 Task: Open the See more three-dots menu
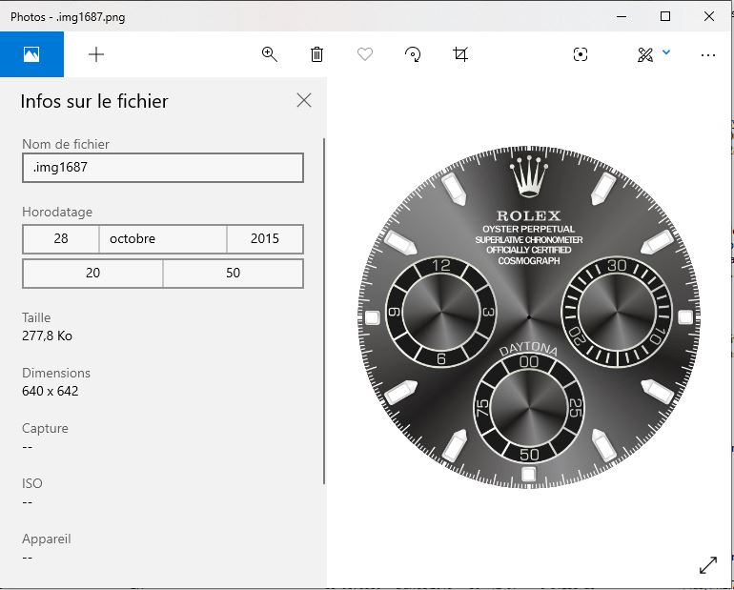tap(708, 55)
